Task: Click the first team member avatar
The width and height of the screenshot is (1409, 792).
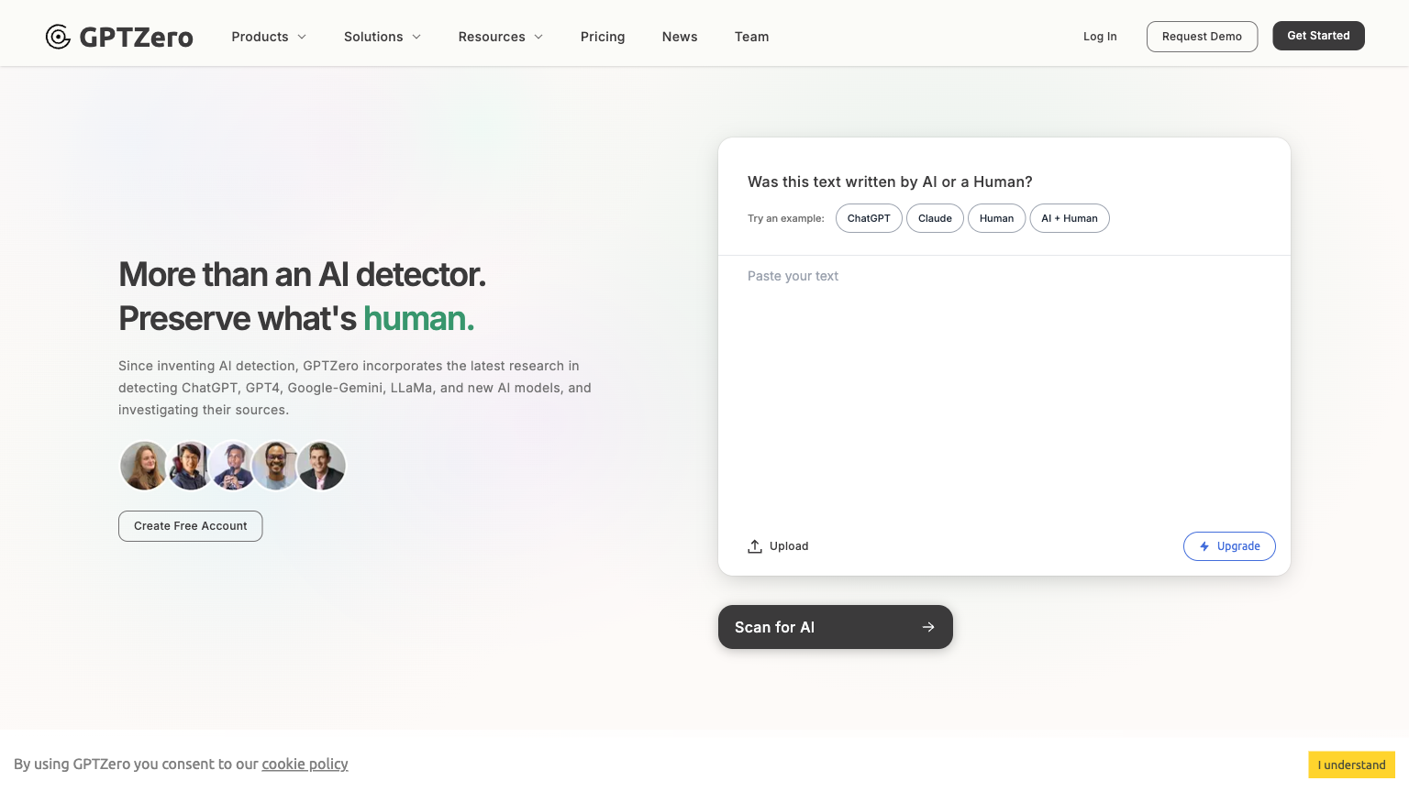Action: pyautogui.click(x=144, y=466)
